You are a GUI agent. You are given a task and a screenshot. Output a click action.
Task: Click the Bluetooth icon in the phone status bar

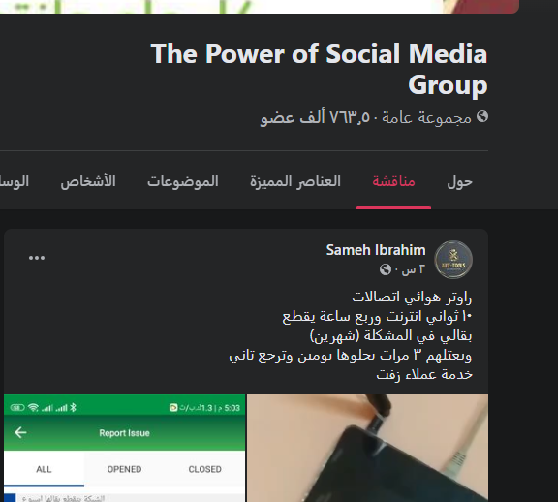click(x=74, y=408)
